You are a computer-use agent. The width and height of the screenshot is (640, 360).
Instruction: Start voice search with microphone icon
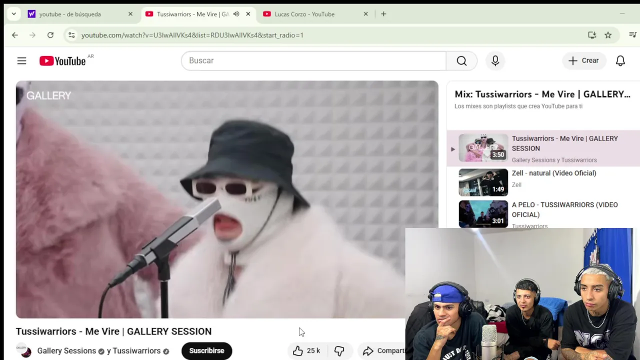click(495, 60)
